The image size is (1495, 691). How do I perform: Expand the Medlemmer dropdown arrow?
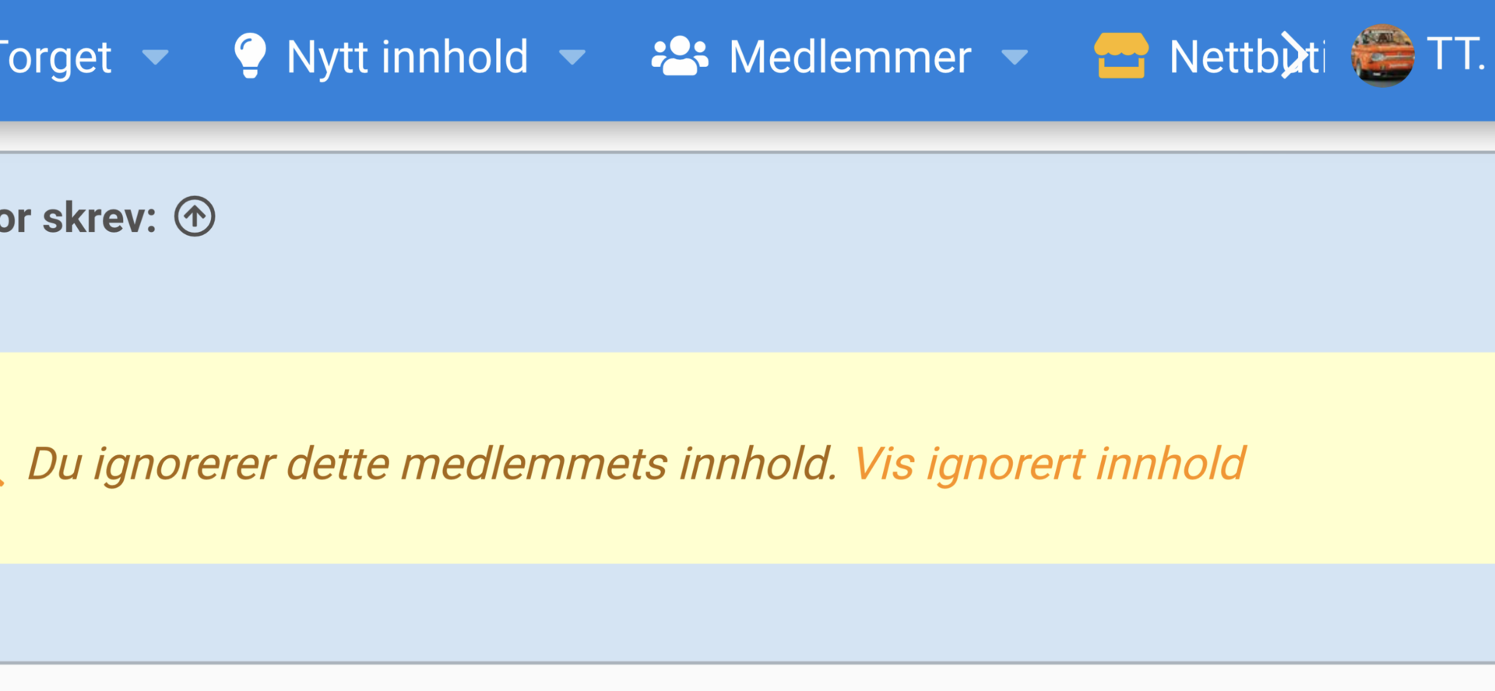(1015, 57)
